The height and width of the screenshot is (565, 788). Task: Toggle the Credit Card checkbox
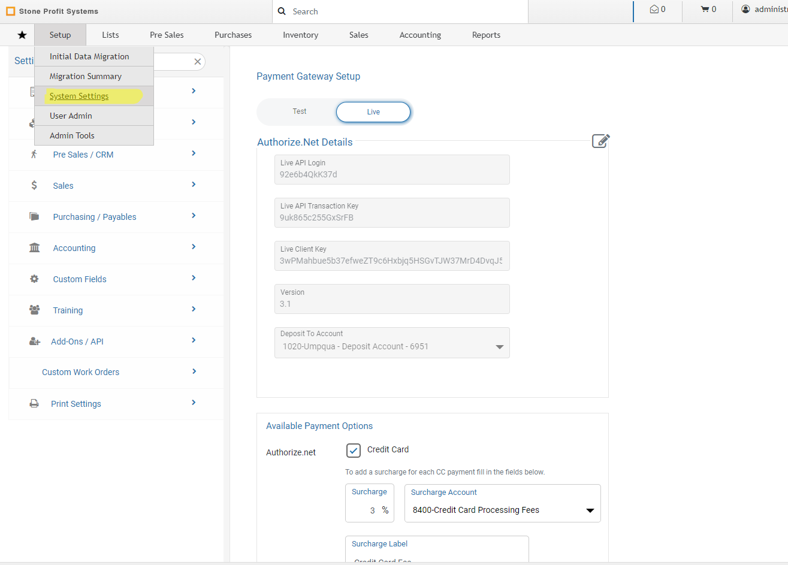[x=354, y=450]
